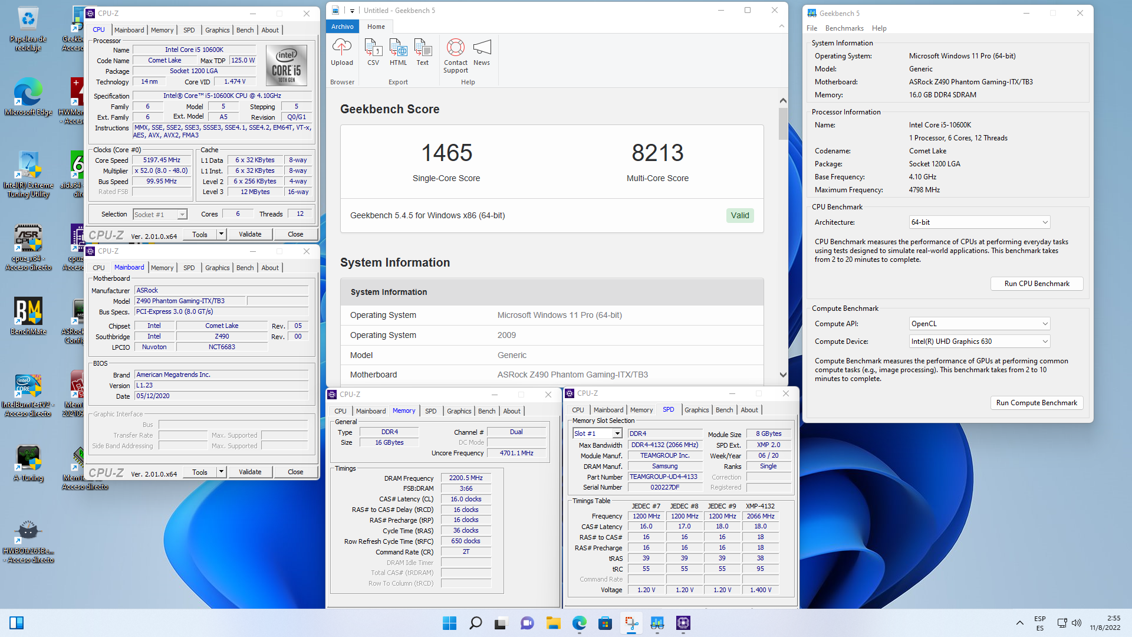Expand Tools dropdown arrow in top CPU-Z
1132x637 pixels.
221,234
